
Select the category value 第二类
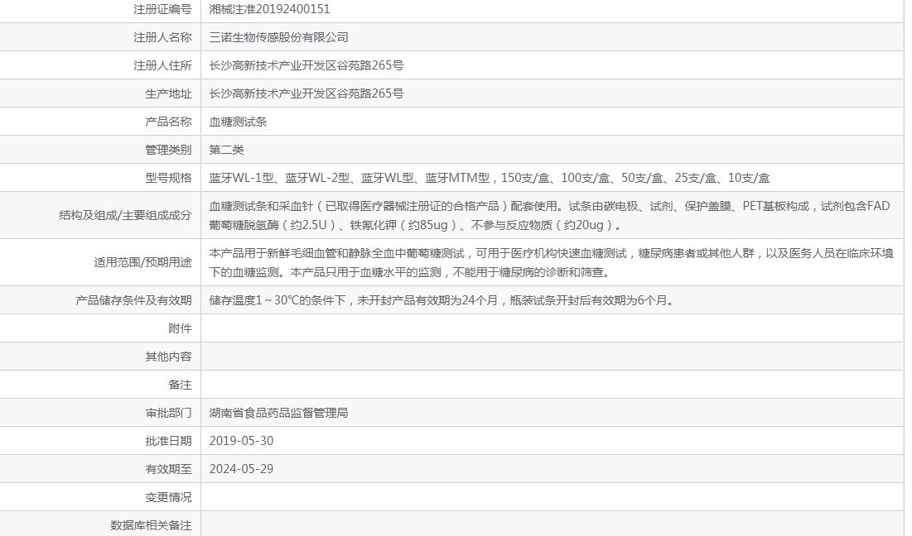tap(226, 150)
